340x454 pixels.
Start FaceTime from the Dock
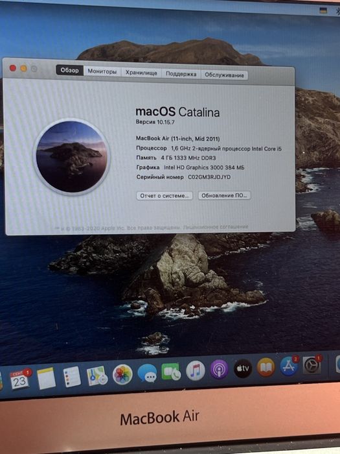[171, 372]
